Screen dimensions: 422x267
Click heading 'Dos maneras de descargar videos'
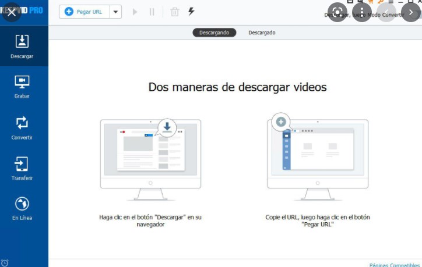pos(238,87)
